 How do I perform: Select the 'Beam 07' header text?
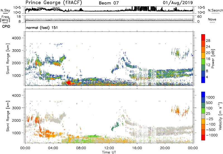109,3
